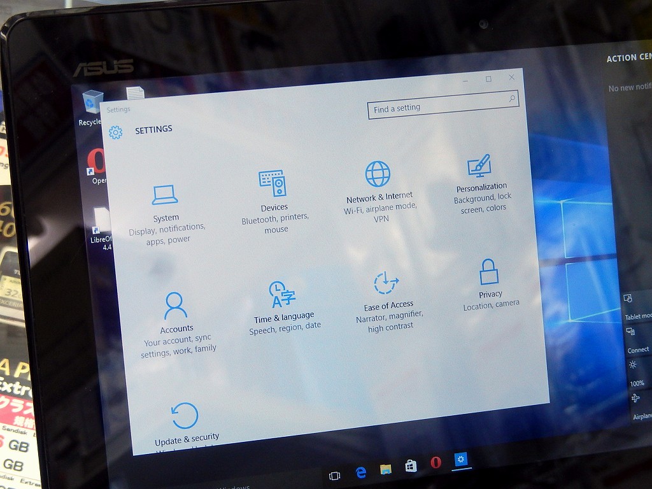Maximize the Settings window
This screenshot has height=489, width=652.
tap(488, 79)
